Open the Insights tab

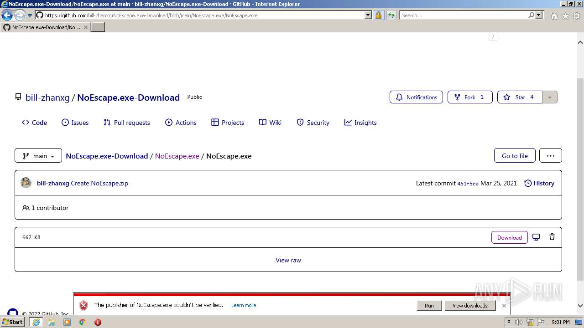click(x=360, y=123)
